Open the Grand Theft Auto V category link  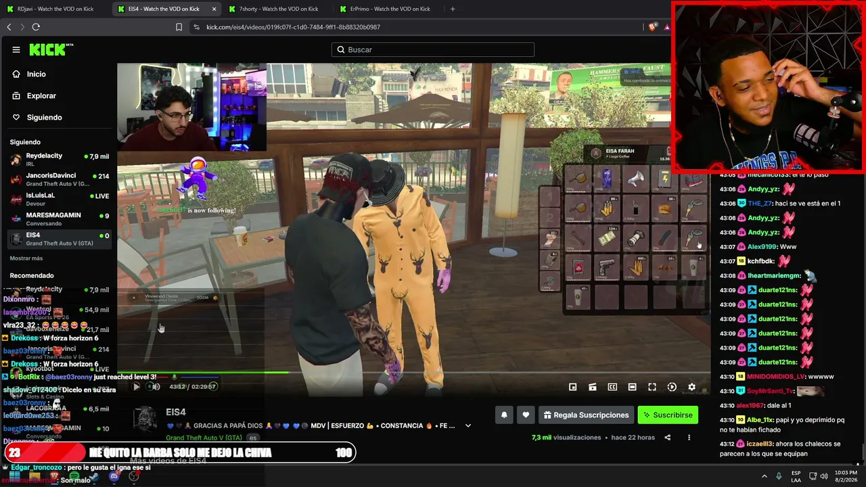pyautogui.click(x=204, y=438)
